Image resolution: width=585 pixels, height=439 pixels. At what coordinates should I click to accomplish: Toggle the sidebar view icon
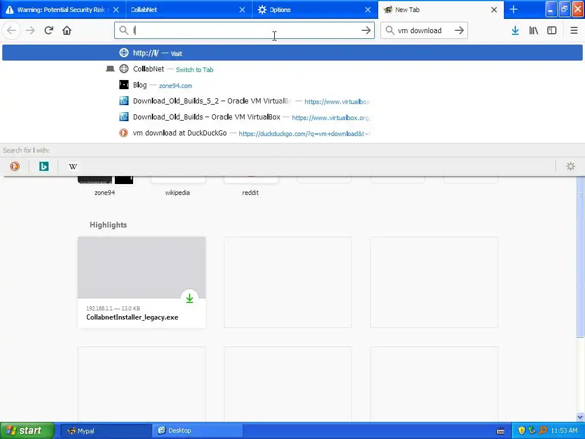click(x=552, y=30)
